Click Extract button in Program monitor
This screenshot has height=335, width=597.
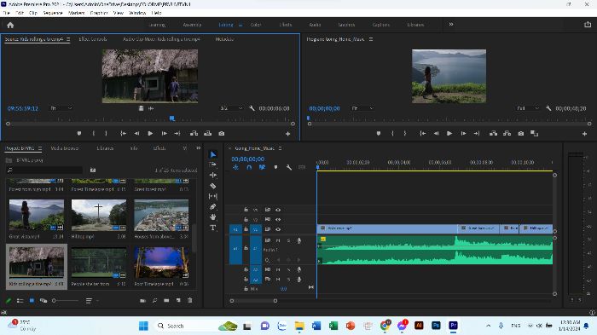pyautogui.click(x=507, y=134)
